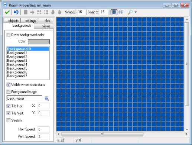Viewport: 192px width, 145px height.
Task: Click the sort instances by X icon
Action: [x=39, y=12]
